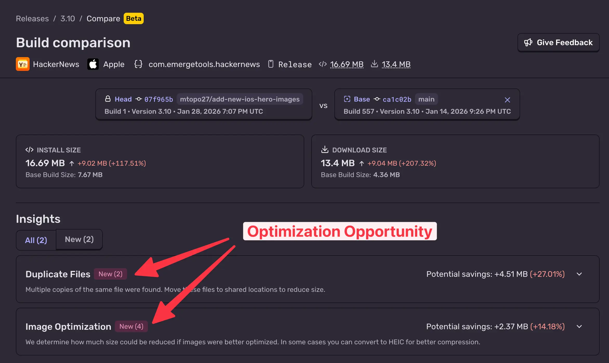Open the Releases breadcrumb link
This screenshot has width=609, height=363.
[32, 18]
